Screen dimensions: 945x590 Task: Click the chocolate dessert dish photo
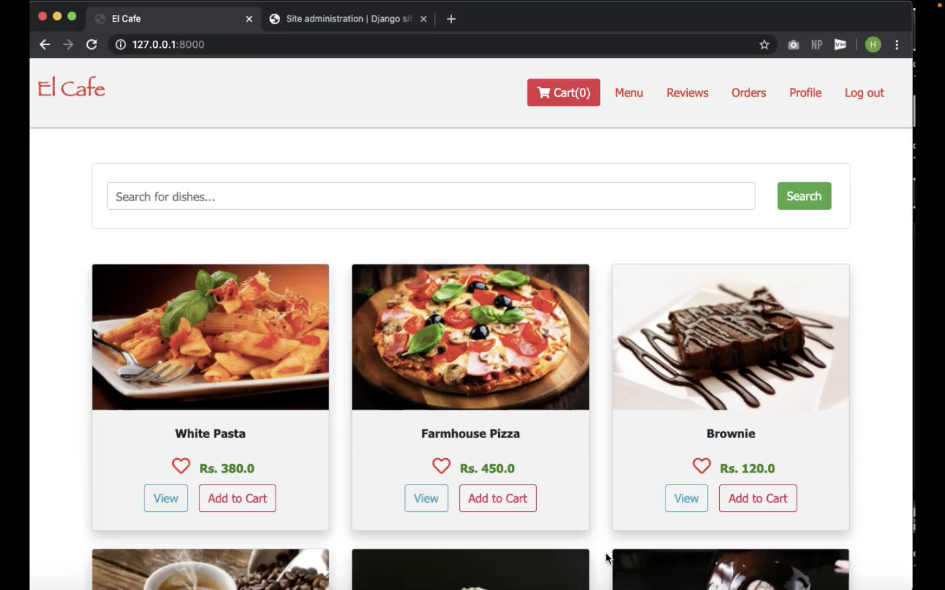[x=730, y=570]
